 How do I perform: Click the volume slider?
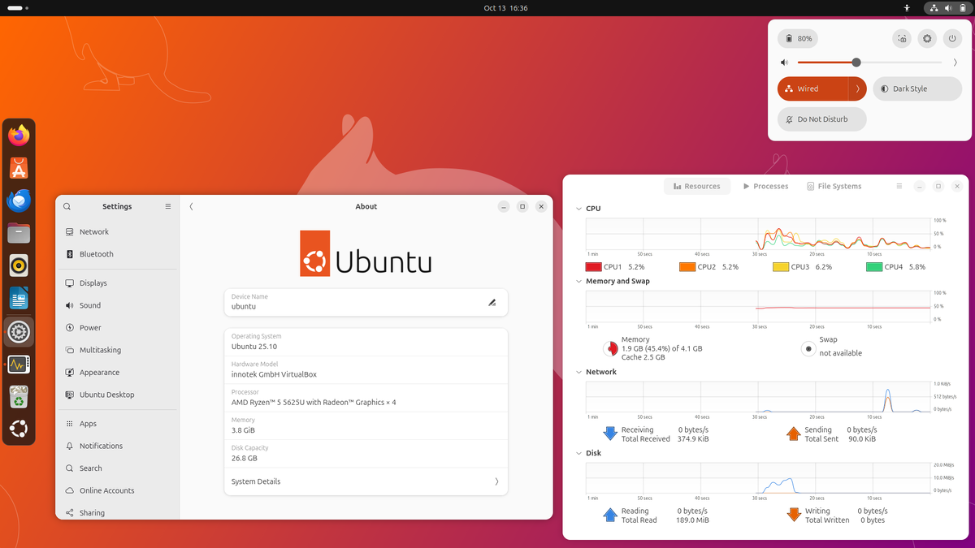coord(869,63)
